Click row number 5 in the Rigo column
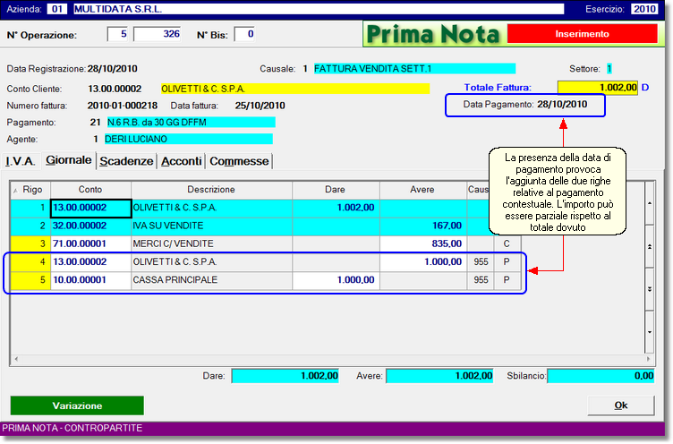This screenshot has height=444, width=673. click(30, 280)
